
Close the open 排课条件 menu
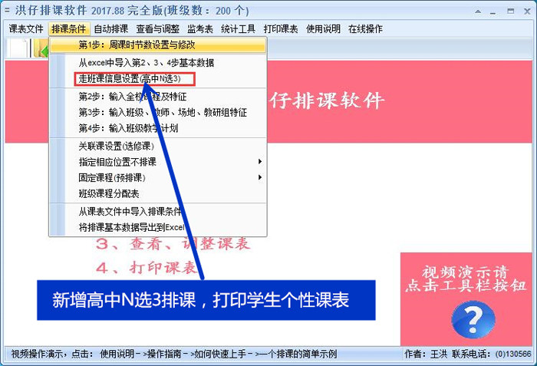pos(69,29)
